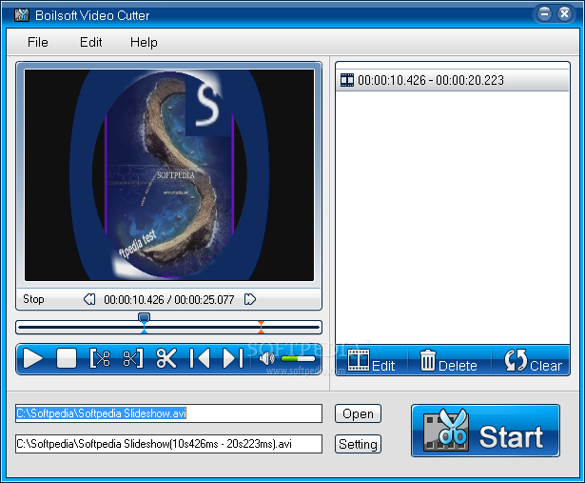Jump to previous marker button
The image size is (585, 483).
click(x=200, y=358)
